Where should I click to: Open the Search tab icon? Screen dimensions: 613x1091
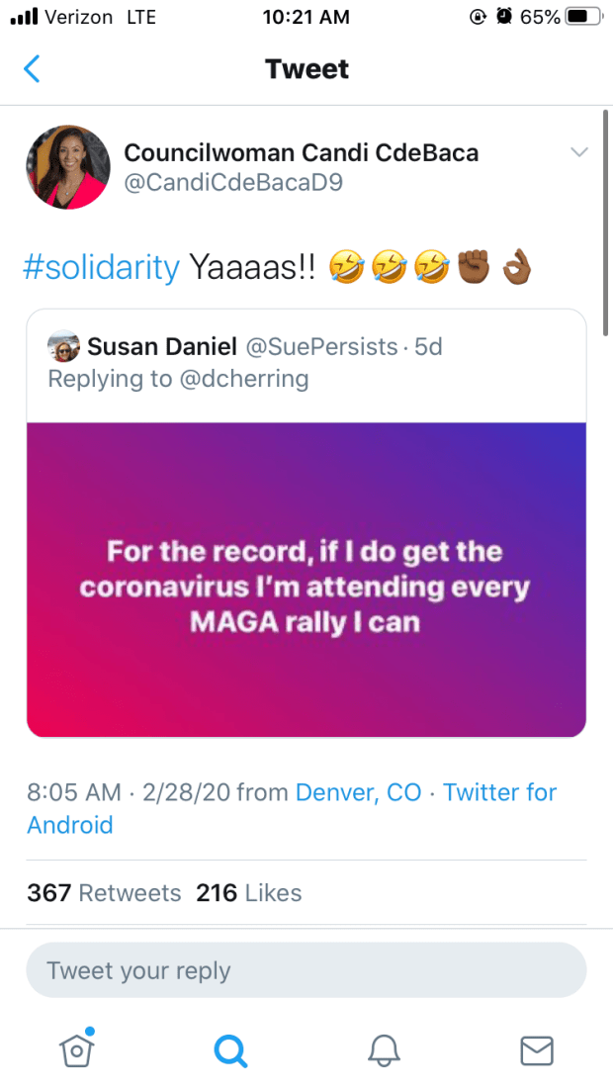(230, 1049)
